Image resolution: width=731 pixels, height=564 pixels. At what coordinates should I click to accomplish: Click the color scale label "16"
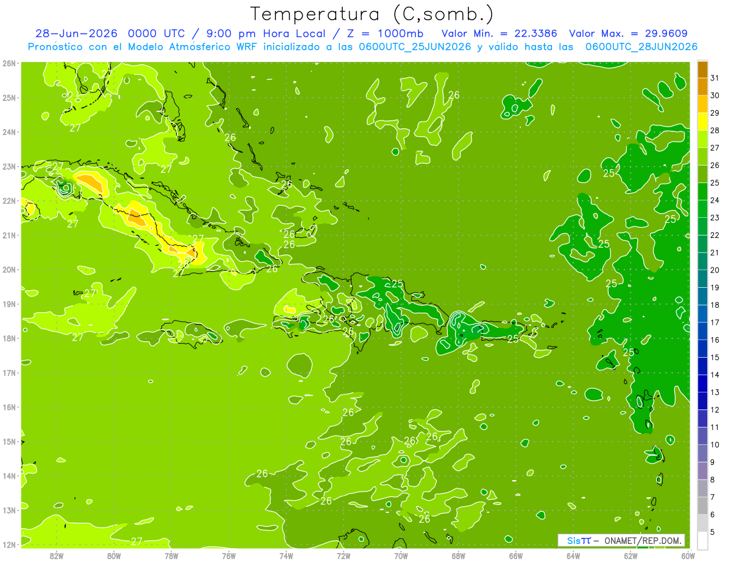click(x=715, y=339)
